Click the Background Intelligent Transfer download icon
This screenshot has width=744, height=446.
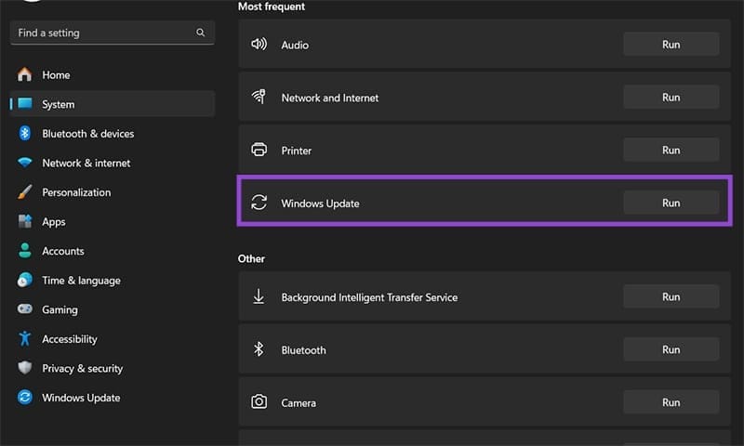pos(259,297)
